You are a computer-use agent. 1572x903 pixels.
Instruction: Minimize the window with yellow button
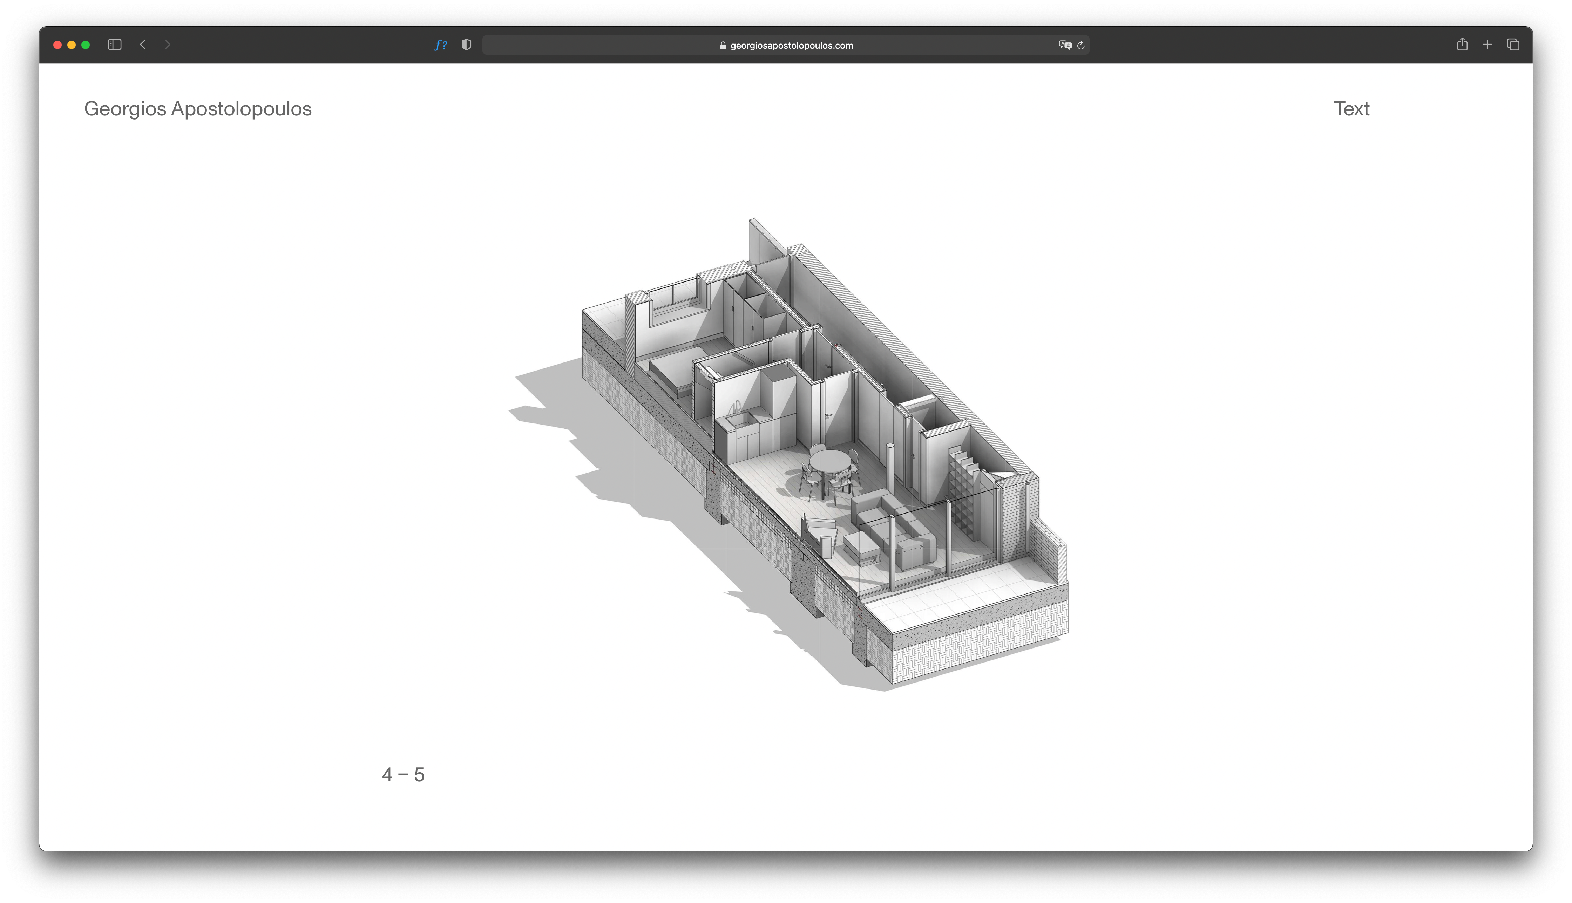(x=71, y=45)
